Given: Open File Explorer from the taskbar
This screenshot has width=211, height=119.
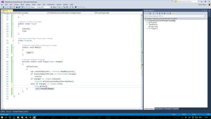Looking at the screenshot, I should pos(18,117).
